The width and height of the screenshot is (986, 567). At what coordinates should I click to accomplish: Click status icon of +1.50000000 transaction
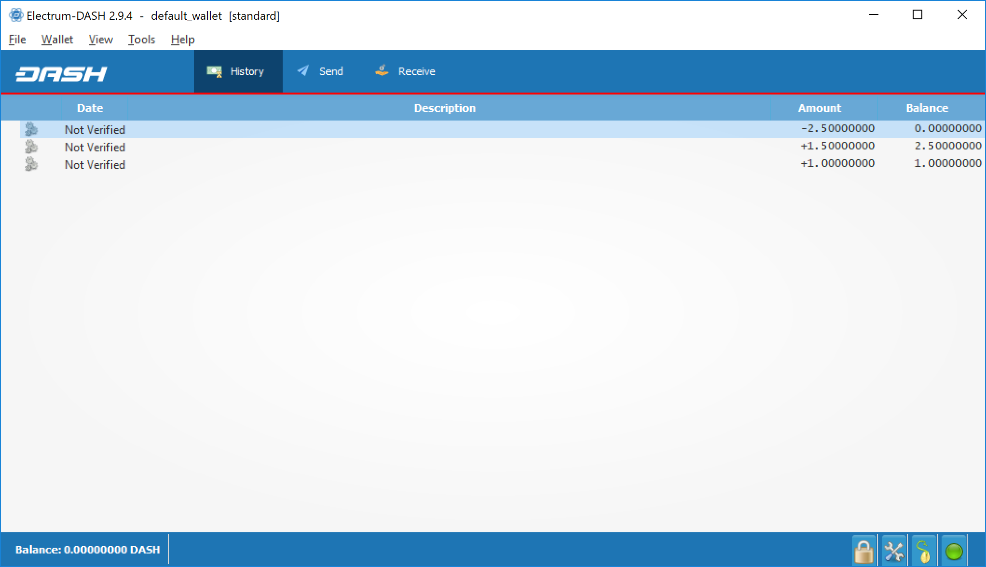tap(31, 147)
